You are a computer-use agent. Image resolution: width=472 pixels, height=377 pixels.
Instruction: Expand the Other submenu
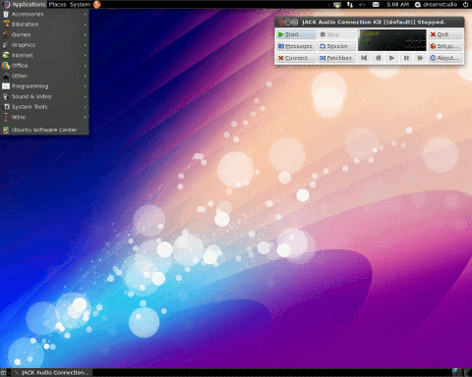[x=44, y=76]
